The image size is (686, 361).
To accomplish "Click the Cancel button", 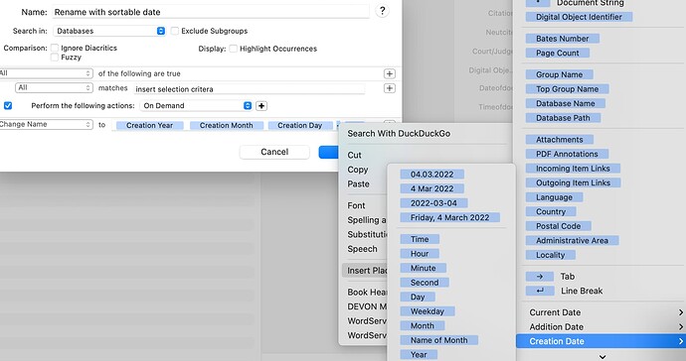I will 274,152.
